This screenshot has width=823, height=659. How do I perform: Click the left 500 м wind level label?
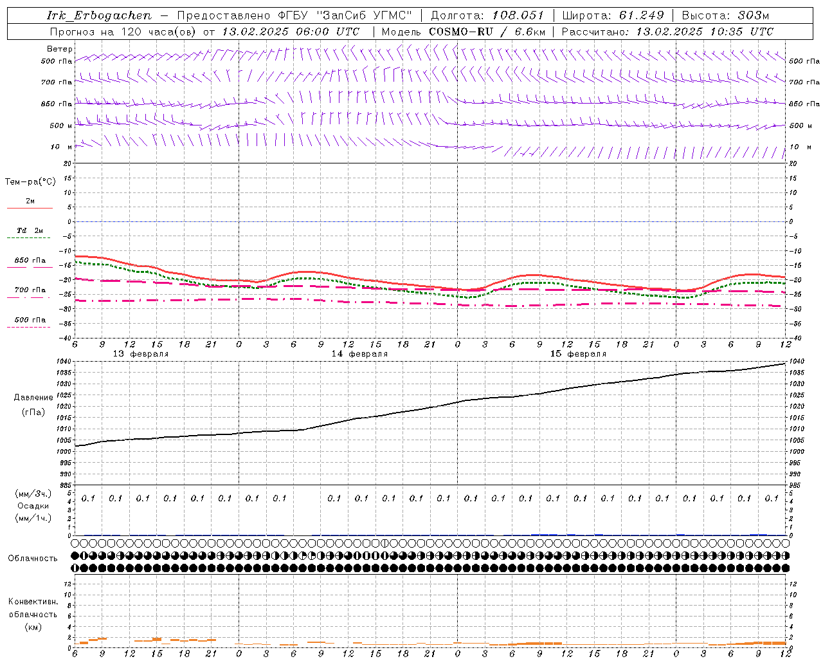click(61, 125)
